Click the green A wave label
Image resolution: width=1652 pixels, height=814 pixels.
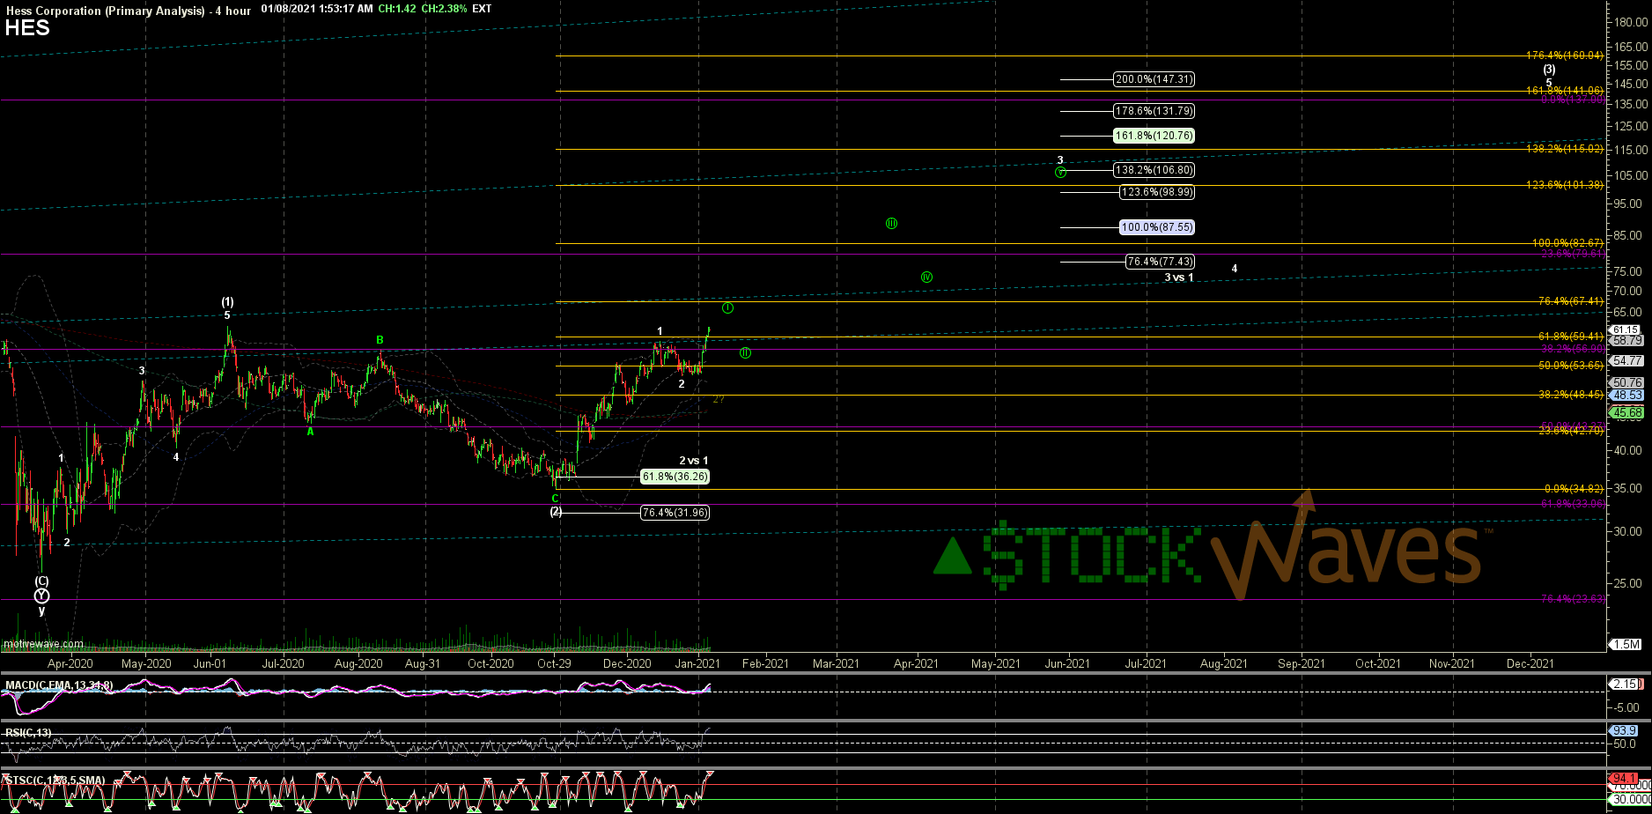pyautogui.click(x=311, y=432)
